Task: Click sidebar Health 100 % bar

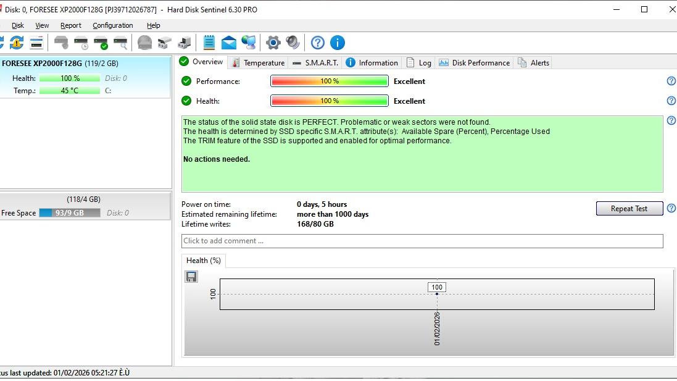Action: [70, 78]
